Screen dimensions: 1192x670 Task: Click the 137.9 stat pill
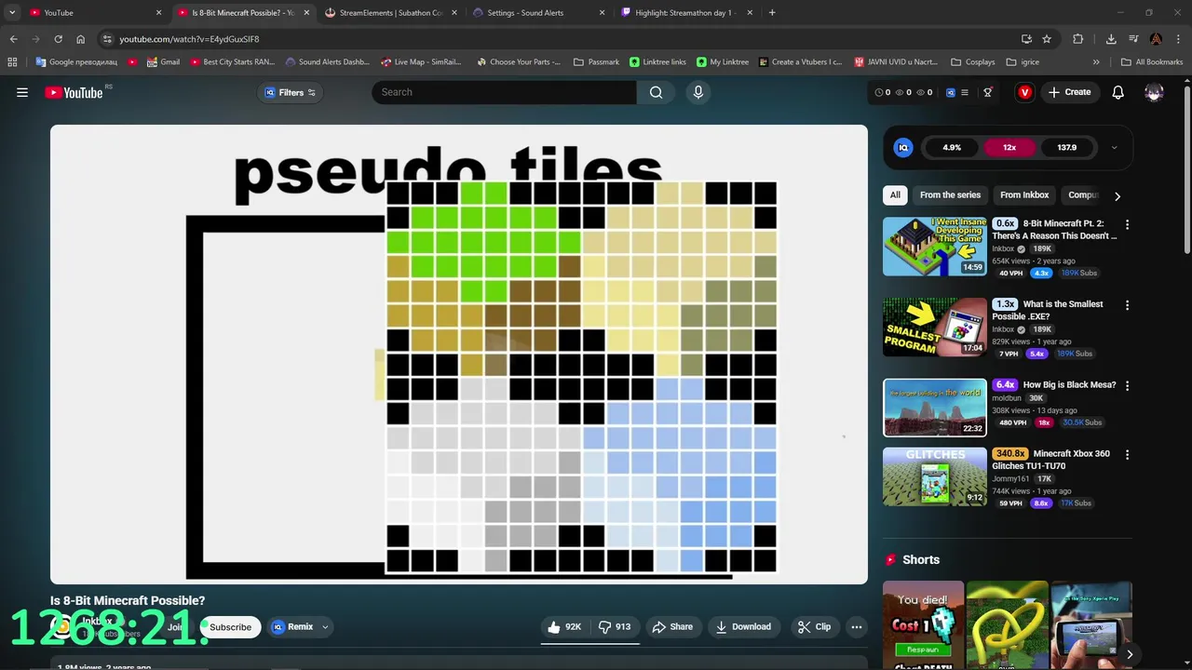click(1067, 147)
